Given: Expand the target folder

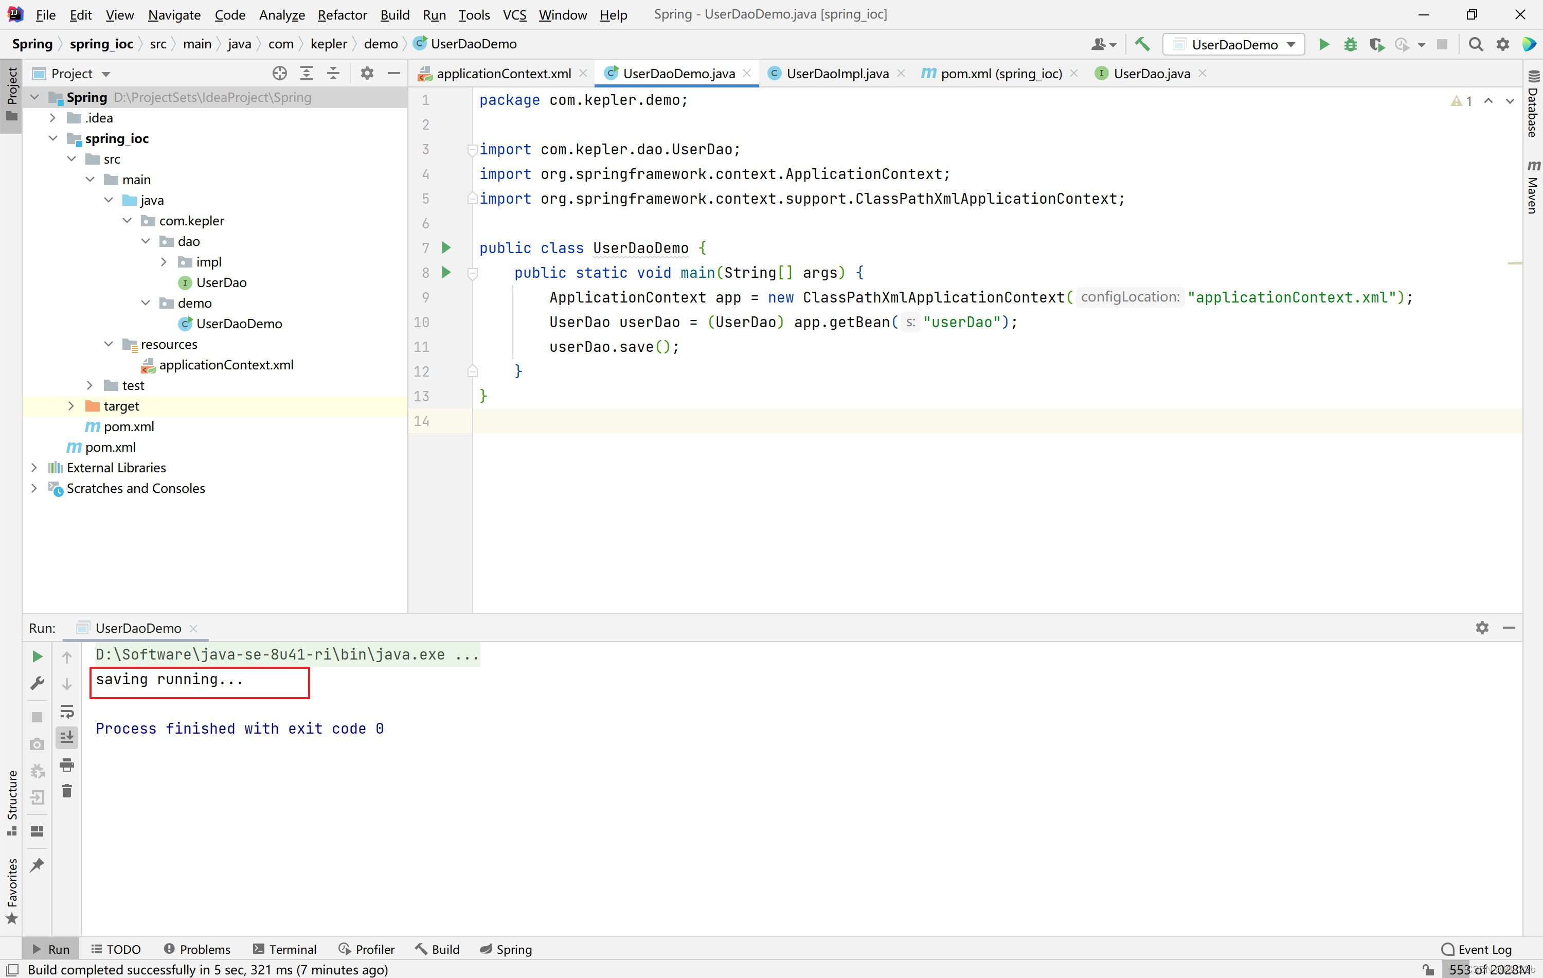Looking at the screenshot, I should 70,406.
